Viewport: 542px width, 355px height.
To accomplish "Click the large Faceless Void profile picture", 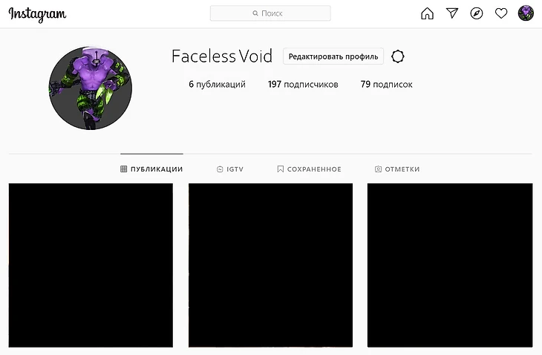I will [91, 88].
